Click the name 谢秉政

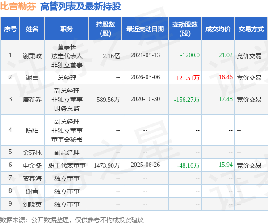click(x=32, y=56)
